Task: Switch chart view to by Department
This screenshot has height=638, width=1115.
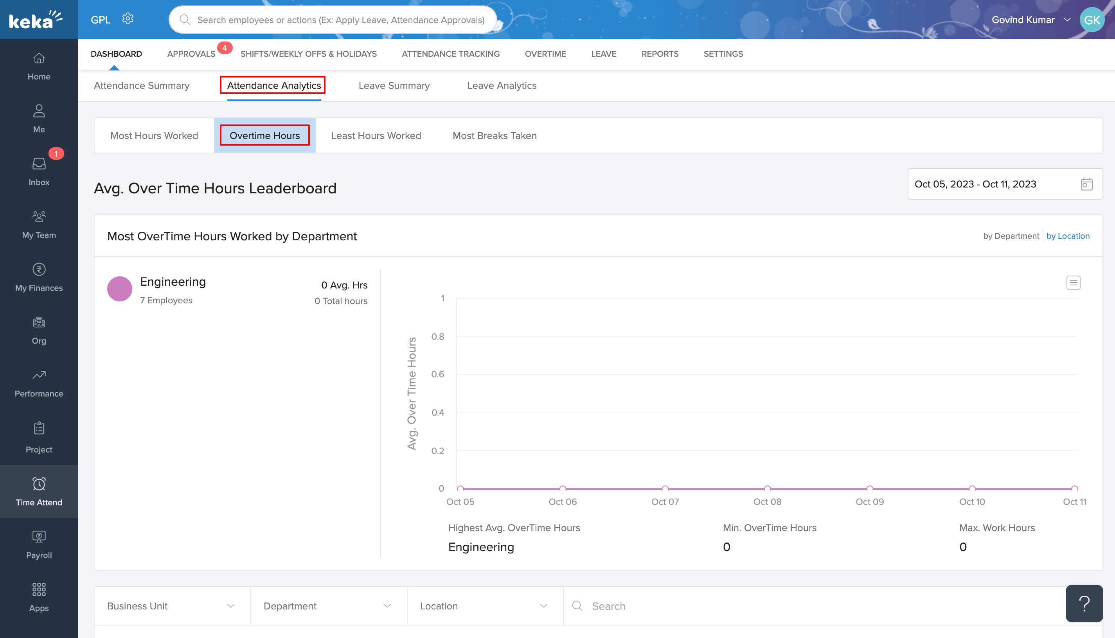Action: (x=1011, y=236)
